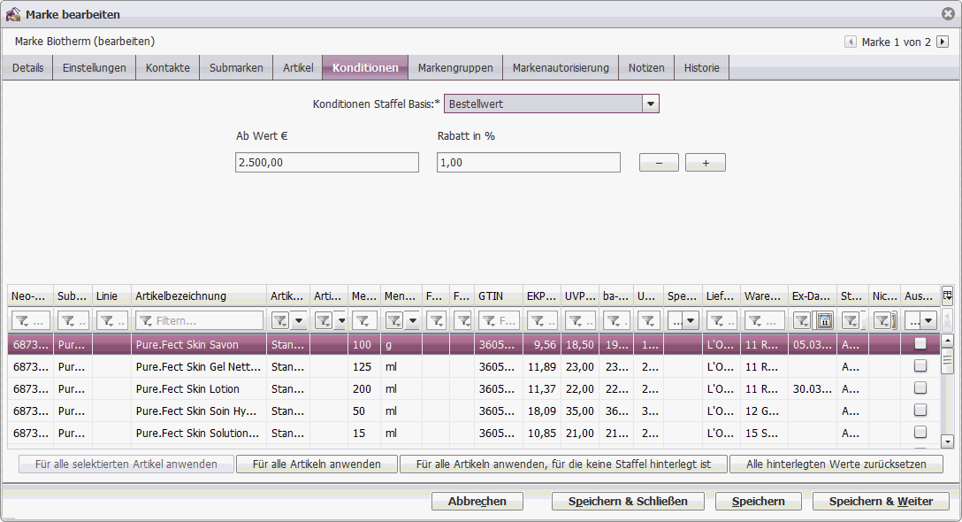Click the Marke bearbeiten window title icon
Screen dimensions: 962x522
tap(13, 13)
